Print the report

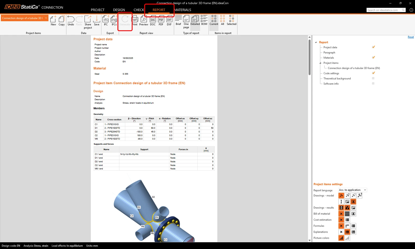pyautogui.click(x=135, y=20)
